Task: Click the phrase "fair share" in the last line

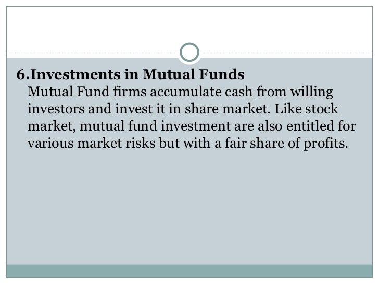Action: [x=254, y=143]
